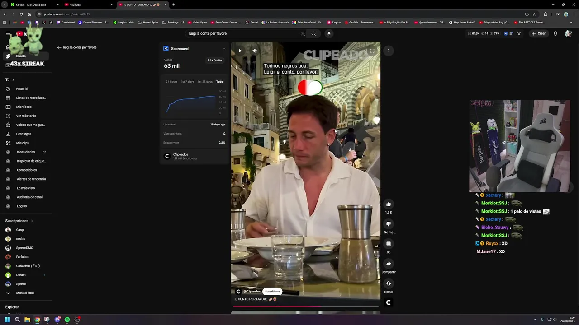The width and height of the screenshot is (579, 325).
Task: Open Mis videos
Action: tap(26, 107)
